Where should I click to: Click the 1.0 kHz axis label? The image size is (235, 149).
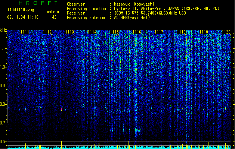(3, 67)
